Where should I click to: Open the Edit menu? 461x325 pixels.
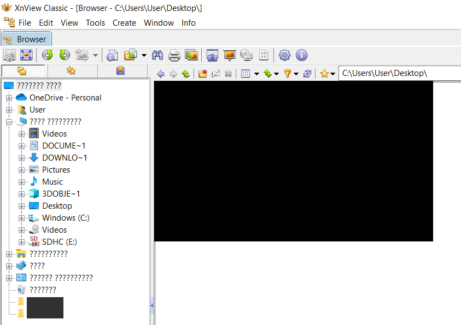(46, 23)
